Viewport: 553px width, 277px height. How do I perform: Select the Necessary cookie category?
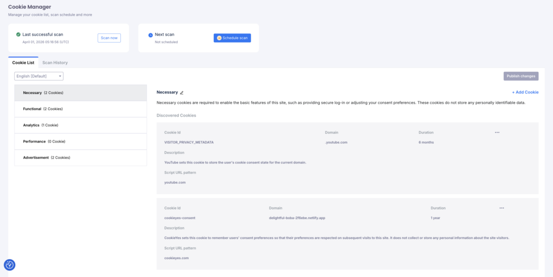[x=80, y=93]
